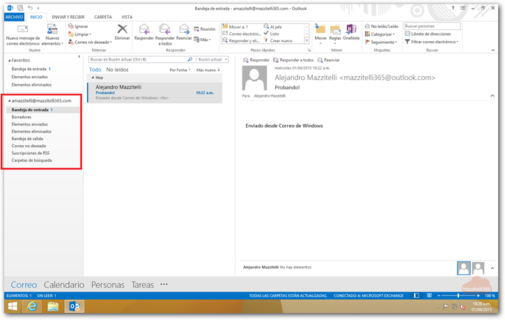Click the Buscar personas search field

point(432,26)
